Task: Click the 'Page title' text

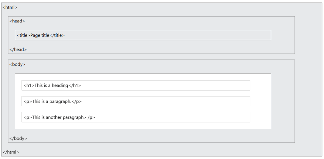Action: [x=40, y=35]
